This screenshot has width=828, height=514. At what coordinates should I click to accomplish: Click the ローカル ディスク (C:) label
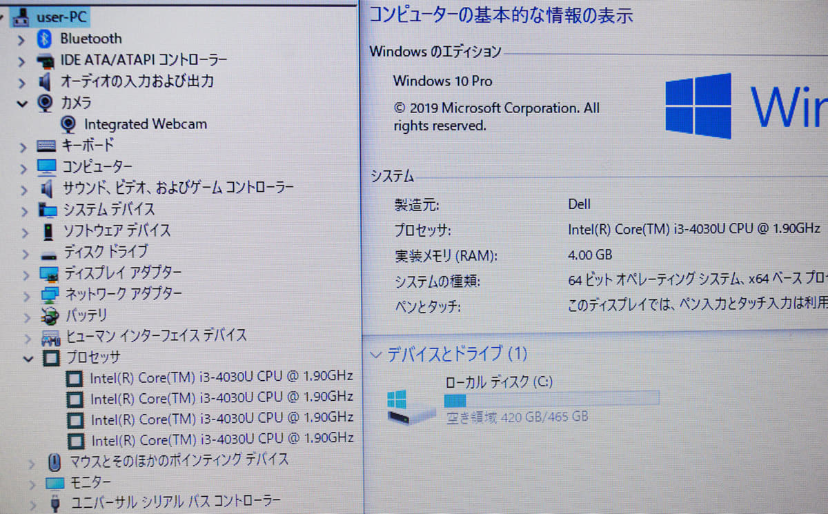point(500,382)
